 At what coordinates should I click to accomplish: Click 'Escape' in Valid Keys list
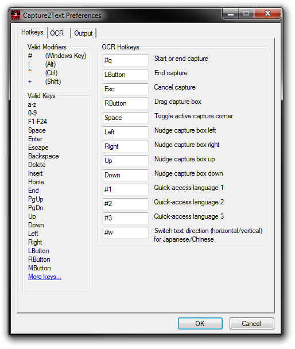click(x=38, y=148)
